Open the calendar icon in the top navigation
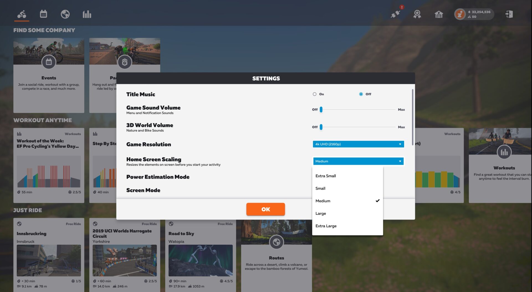This screenshot has height=292, width=532. click(43, 14)
